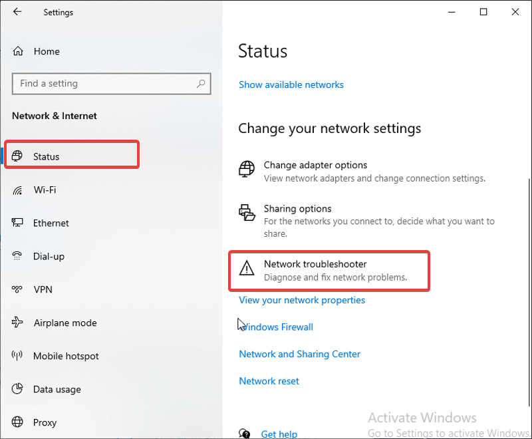Open the Proxy globe icon
This screenshot has height=439, width=532.
[17, 422]
